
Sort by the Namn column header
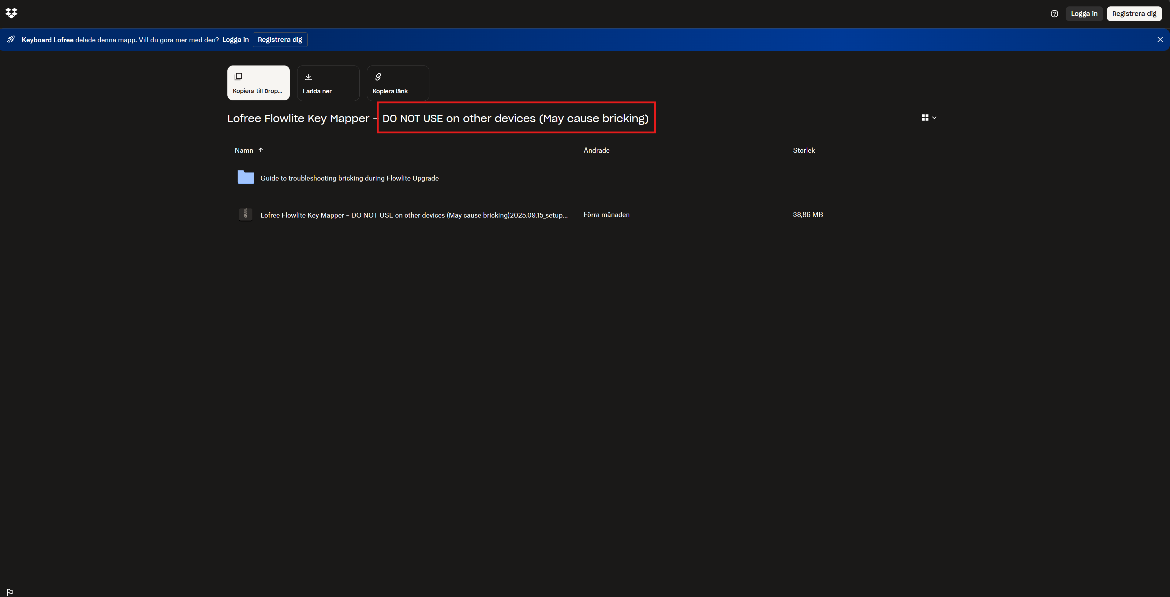(244, 150)
